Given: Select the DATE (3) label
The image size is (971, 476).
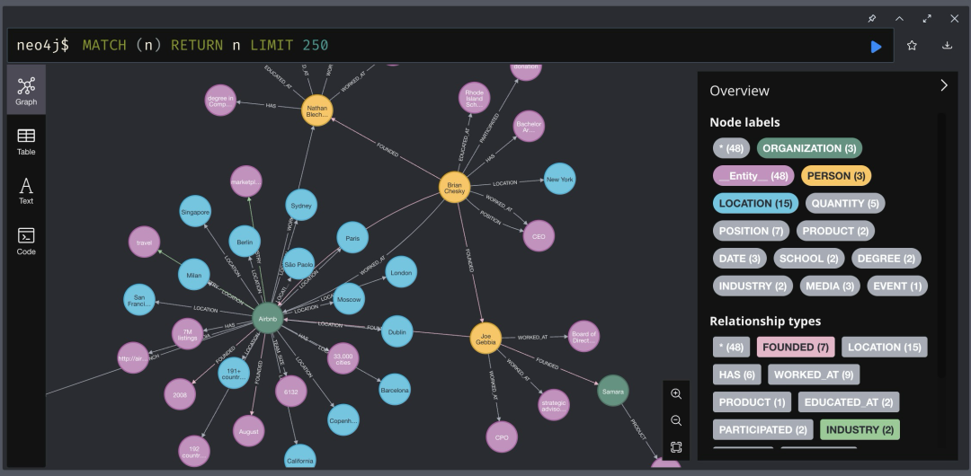Looking at the screenshot, I should [739, 258].
